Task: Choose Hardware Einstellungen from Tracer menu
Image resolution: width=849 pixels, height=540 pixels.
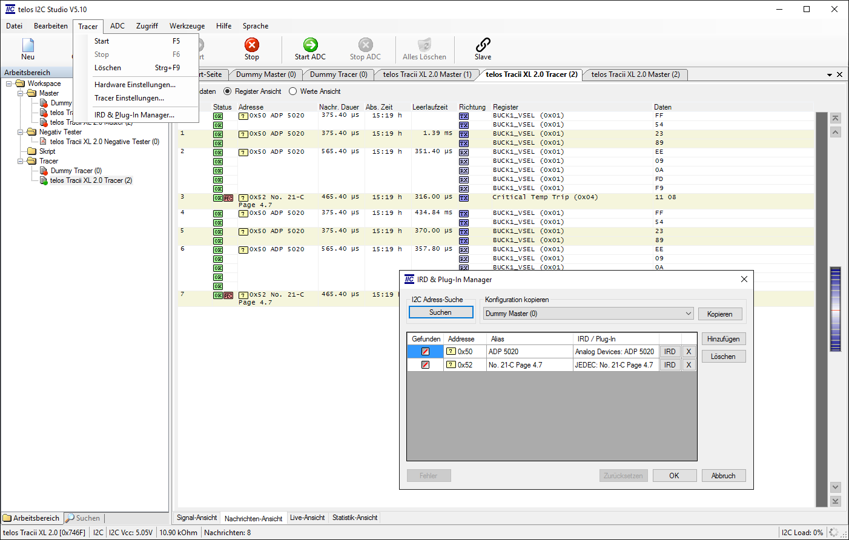Action: (135, 85)
